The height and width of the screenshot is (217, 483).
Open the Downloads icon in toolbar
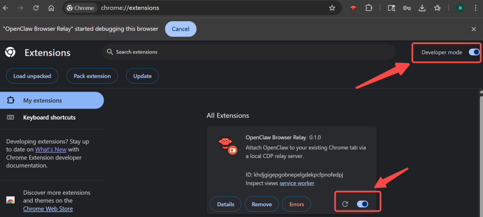click(x=422, y=8)
